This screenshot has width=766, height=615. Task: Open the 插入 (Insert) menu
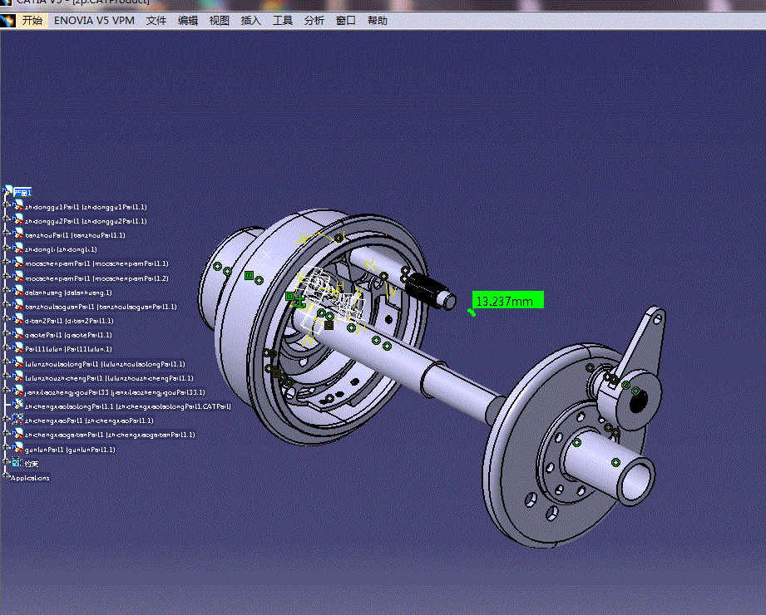pyautogui.click(x=250, y=21)
